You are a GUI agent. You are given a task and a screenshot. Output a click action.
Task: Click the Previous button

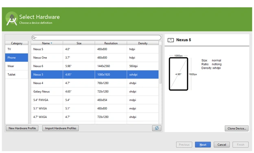184,145
